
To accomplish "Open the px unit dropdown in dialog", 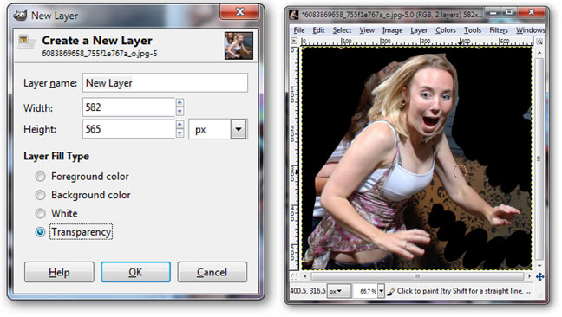I will pyautogui.click(x=239, y=129).
